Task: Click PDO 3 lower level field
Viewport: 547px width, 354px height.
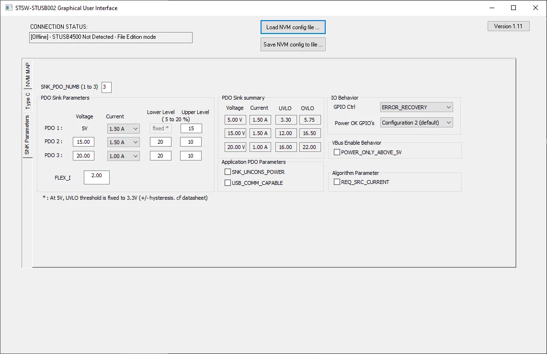Action: pos(160,156)
